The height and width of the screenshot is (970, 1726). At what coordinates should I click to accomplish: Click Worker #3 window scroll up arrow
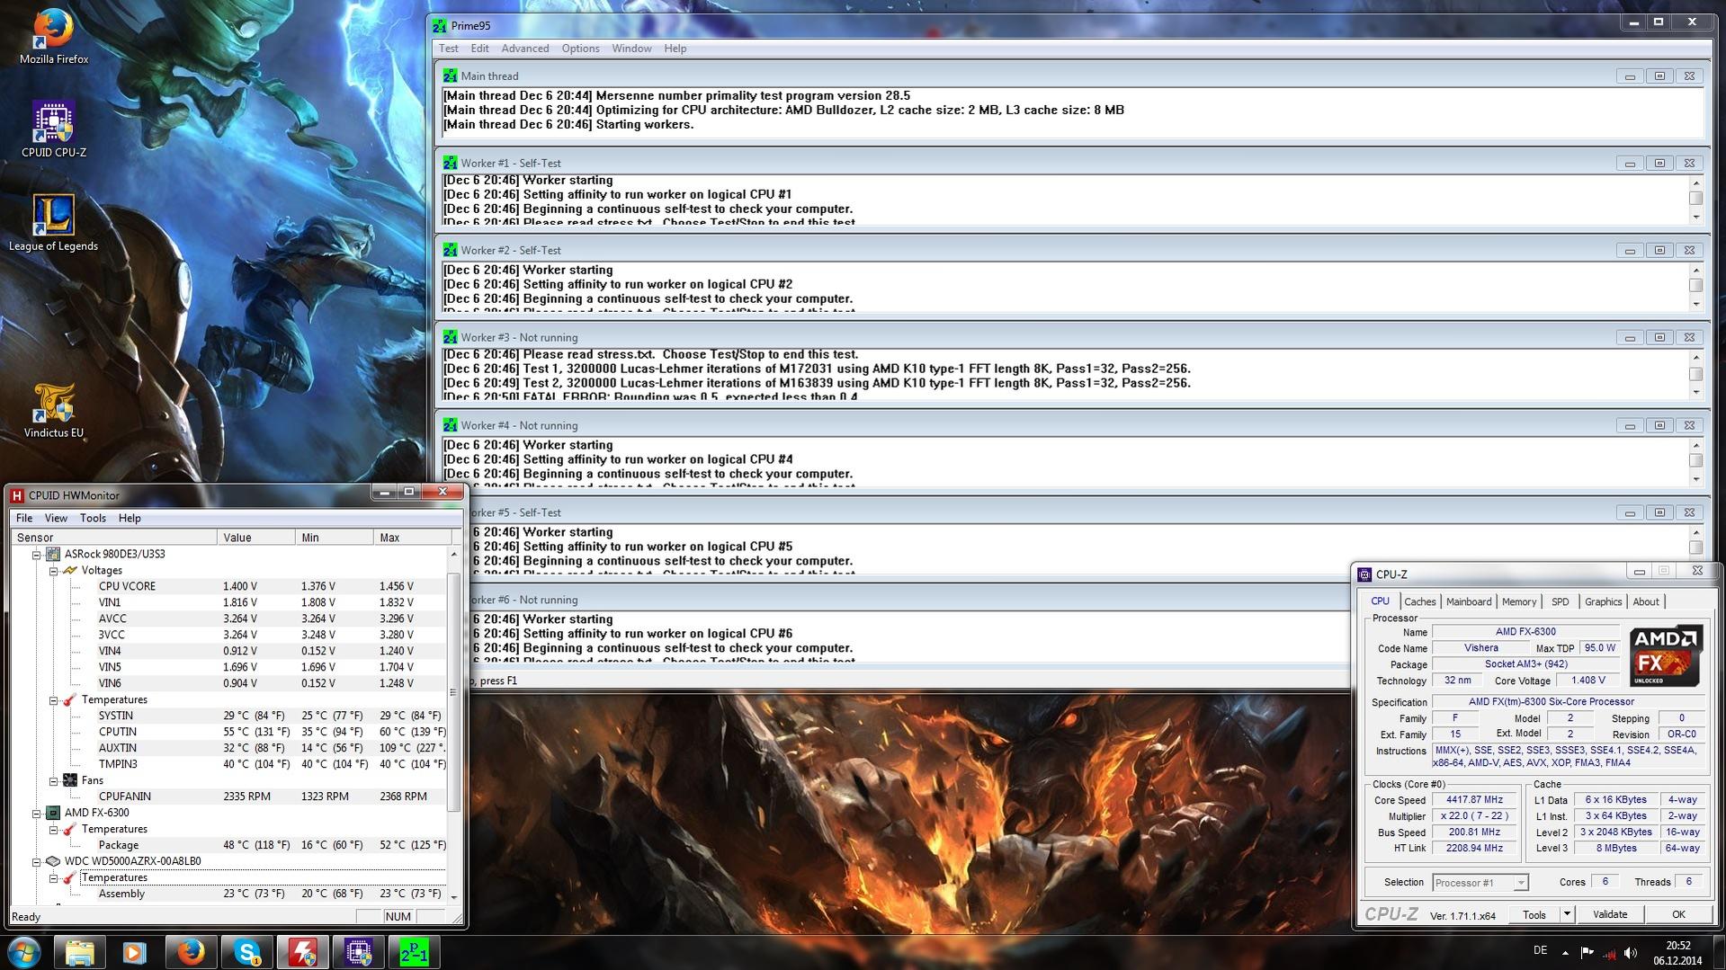(1695, 356)
